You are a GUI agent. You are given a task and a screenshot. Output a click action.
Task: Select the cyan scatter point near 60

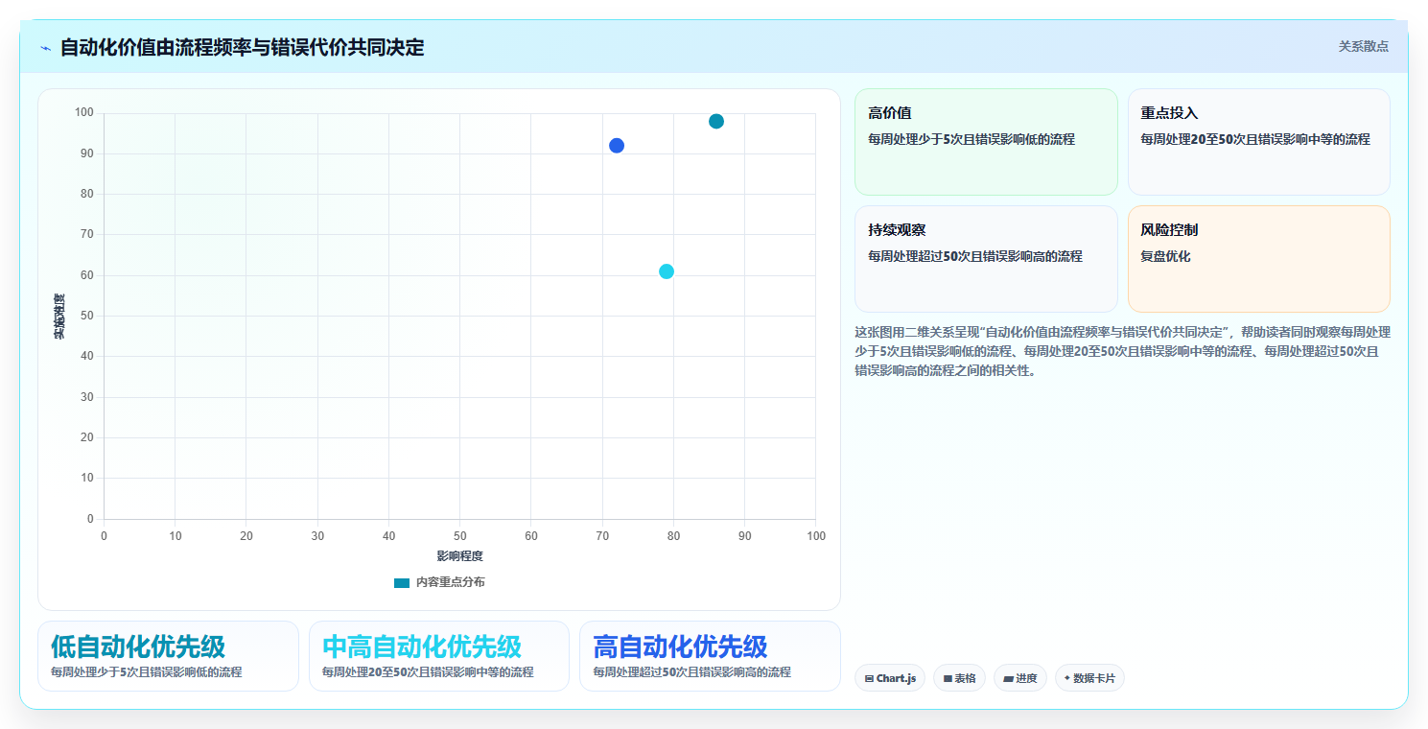pyautogui.click(x=667, y=271)
